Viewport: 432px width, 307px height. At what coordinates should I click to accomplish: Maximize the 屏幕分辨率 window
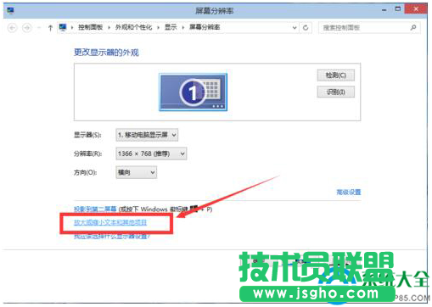(x=398, y=9)
